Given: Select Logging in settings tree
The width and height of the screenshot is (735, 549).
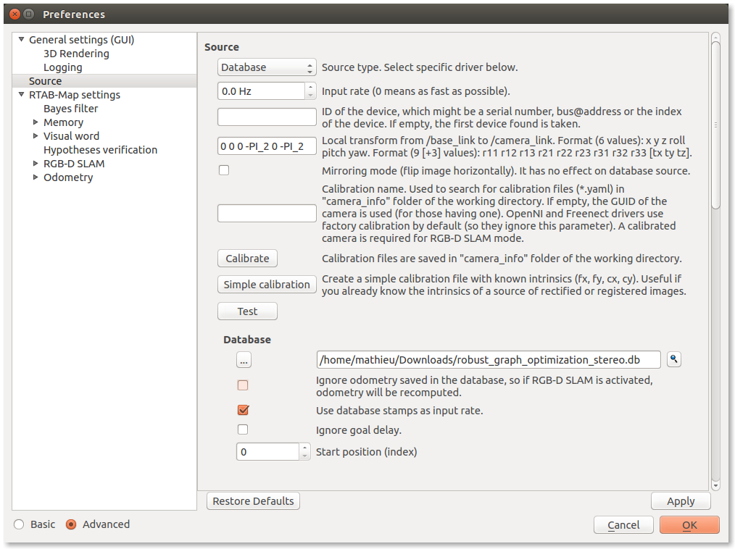Looking at the screenshot, I should click(x=63, y=67).
